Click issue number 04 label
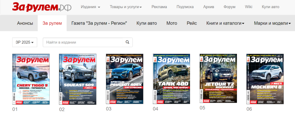 155,109
